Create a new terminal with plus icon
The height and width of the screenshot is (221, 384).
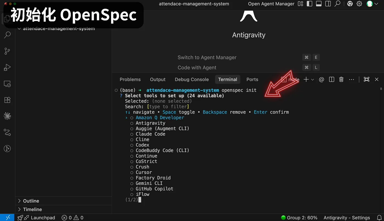(x=306, y=80)
